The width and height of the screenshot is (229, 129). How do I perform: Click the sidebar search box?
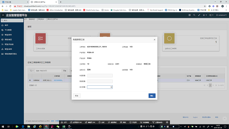click(x=12, y=20)
